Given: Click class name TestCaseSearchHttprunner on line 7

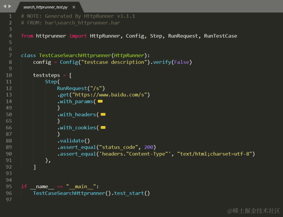Looking at the screenshot, I should coord(75,55).
